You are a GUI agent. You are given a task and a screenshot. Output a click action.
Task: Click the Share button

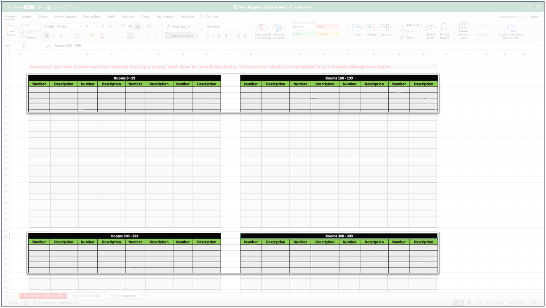pyautogui.click(x=532, y=17)
